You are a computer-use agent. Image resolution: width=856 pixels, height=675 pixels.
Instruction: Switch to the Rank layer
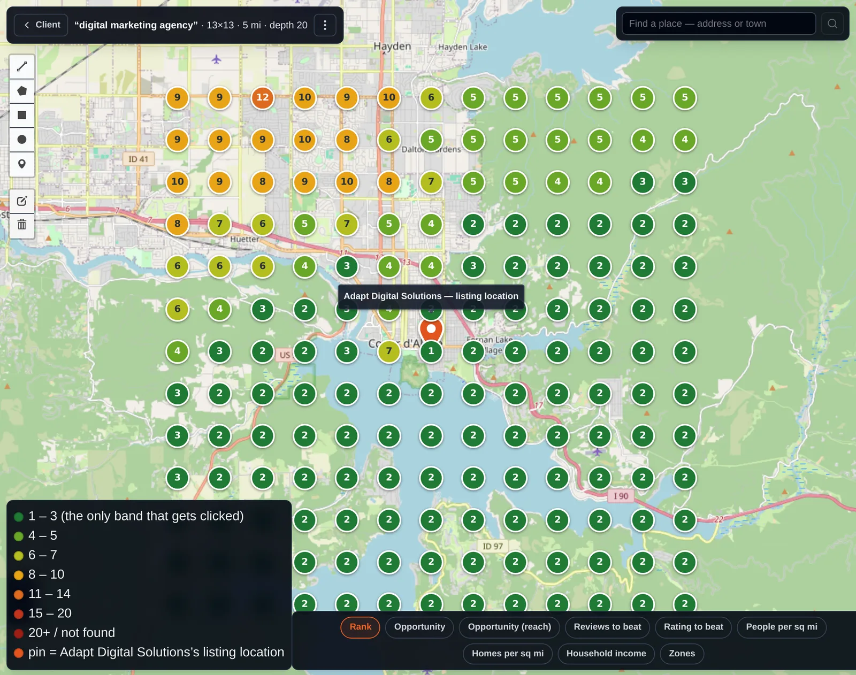(360, 627)
